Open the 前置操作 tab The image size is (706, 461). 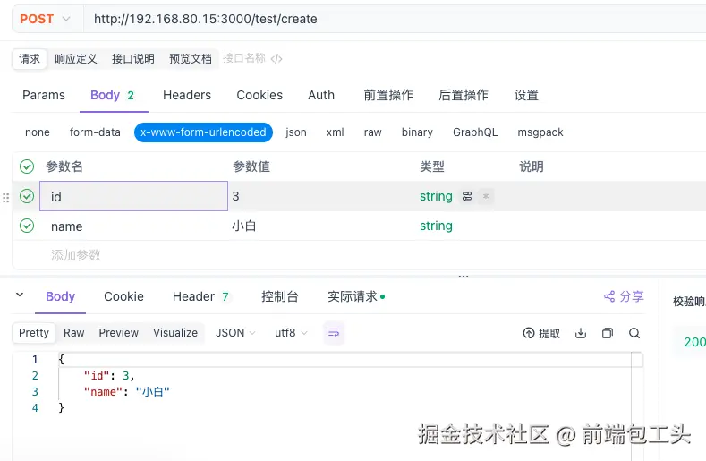click(388, 95)
